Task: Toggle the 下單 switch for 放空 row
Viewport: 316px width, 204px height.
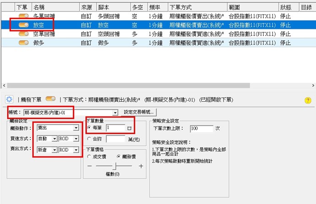Action: (24, 25)
